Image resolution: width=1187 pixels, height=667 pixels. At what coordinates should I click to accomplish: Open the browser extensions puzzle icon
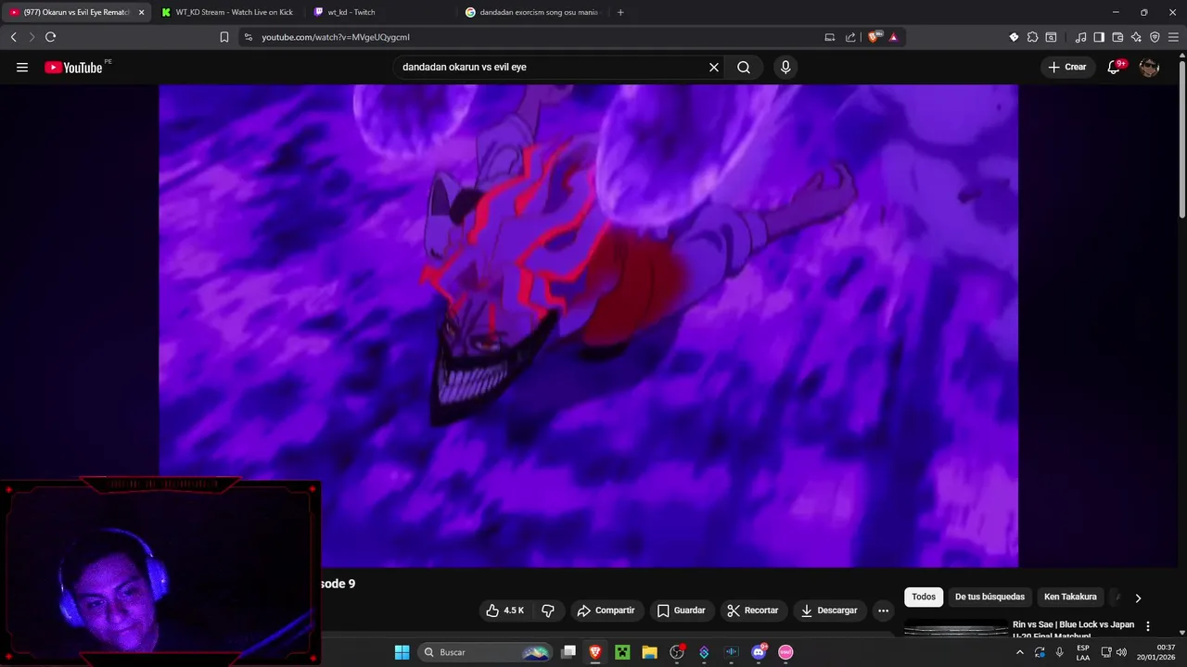click(1032, 37)
